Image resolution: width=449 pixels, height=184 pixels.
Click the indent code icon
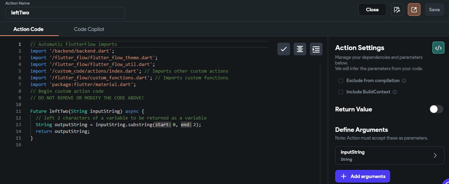coord(316,49)
